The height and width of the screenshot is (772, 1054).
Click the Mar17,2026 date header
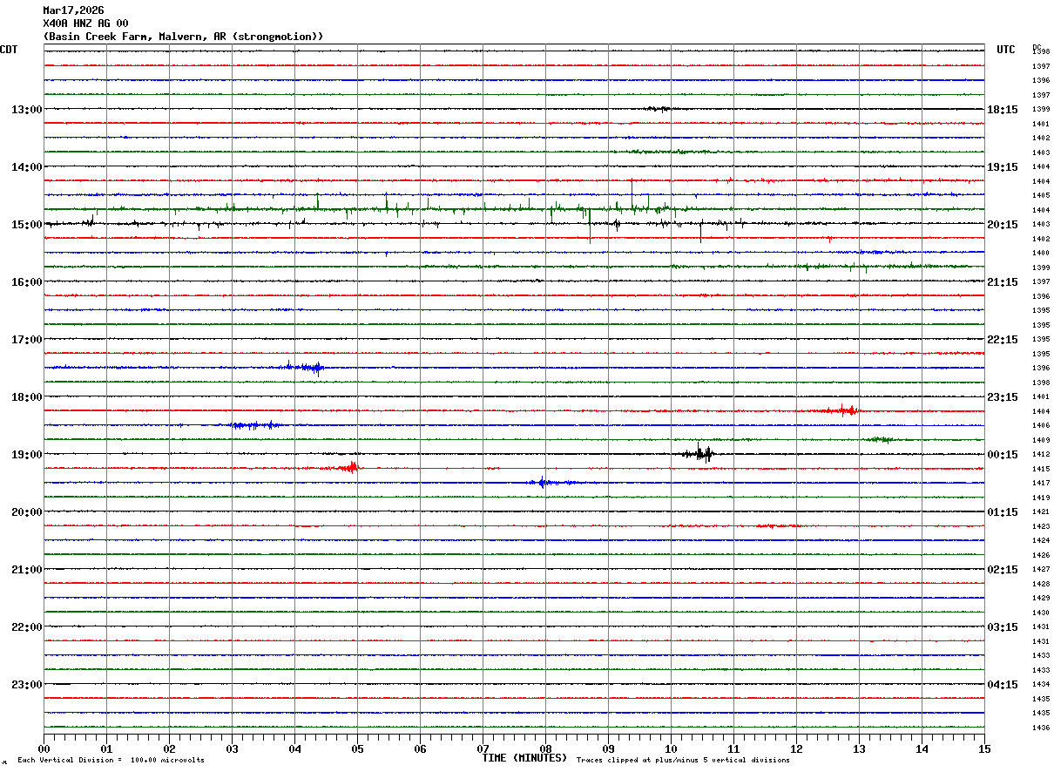(73, 10)
